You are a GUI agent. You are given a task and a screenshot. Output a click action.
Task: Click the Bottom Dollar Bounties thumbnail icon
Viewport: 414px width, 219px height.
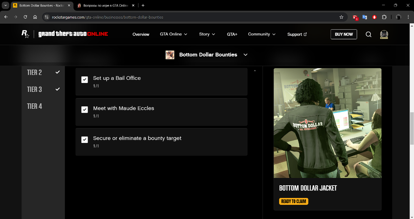(170, 55)
